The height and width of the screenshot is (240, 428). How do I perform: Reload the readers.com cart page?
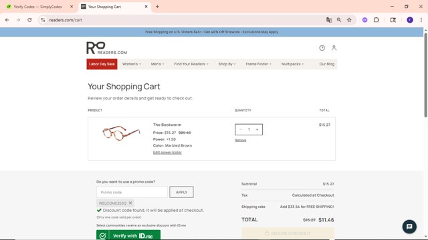tap(29, 20)
